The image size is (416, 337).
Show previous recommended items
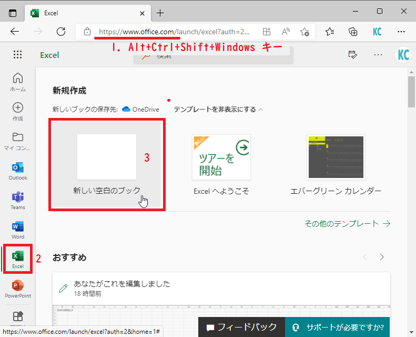point(365,257)
